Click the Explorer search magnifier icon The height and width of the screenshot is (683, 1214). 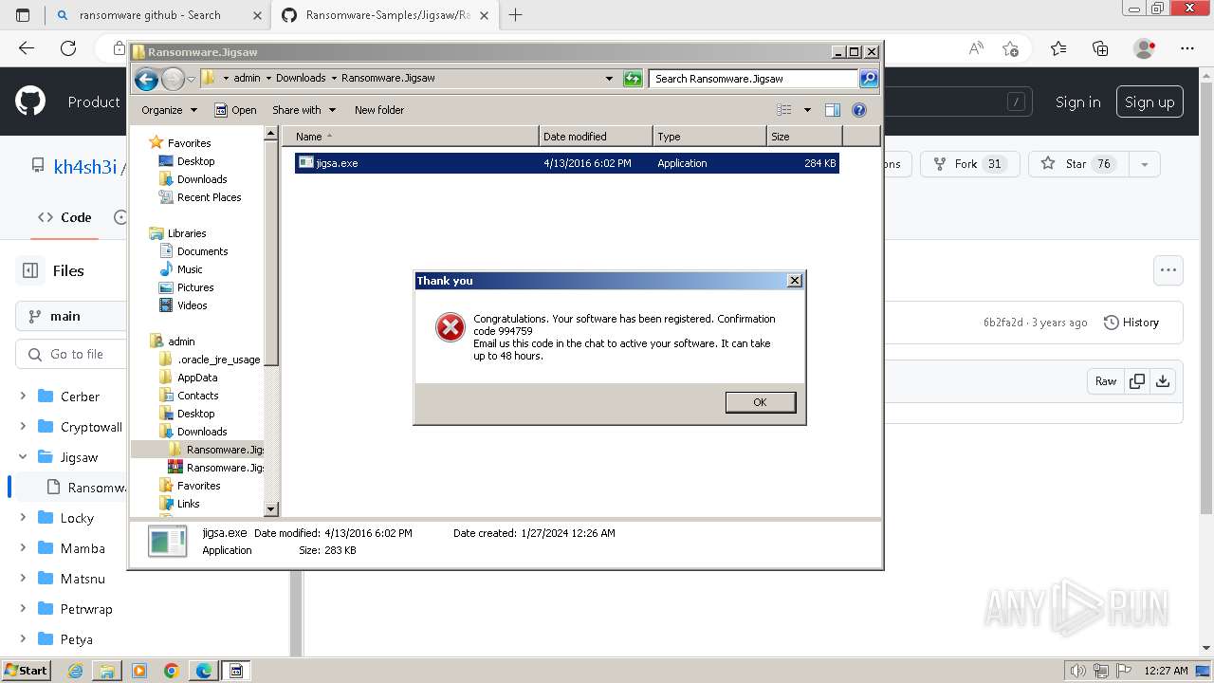pyautogui.click(x=869, y=79)
